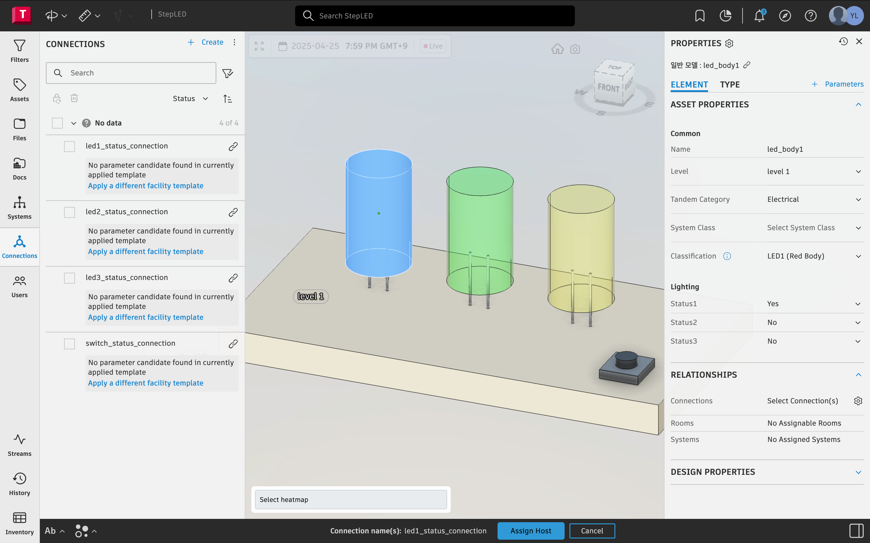Switch to the TYPE tab
This screenshot has width=870, height=543.
coord(730,85)
